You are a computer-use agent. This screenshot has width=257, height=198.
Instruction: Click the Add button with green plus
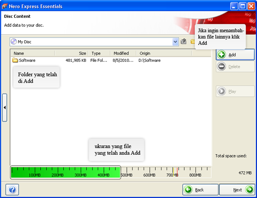click(x=235, y=55)
